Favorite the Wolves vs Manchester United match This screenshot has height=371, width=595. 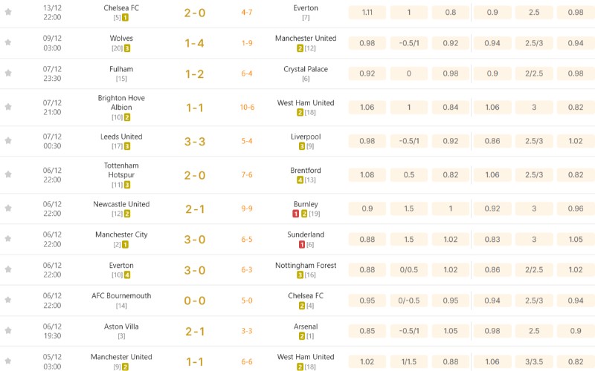(x=8, y=42)
